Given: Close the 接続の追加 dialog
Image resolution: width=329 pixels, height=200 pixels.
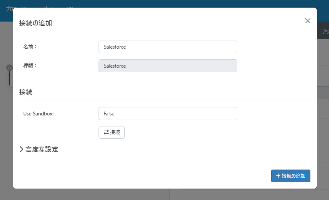Looking at the screenshot, I should click(308, 21).
